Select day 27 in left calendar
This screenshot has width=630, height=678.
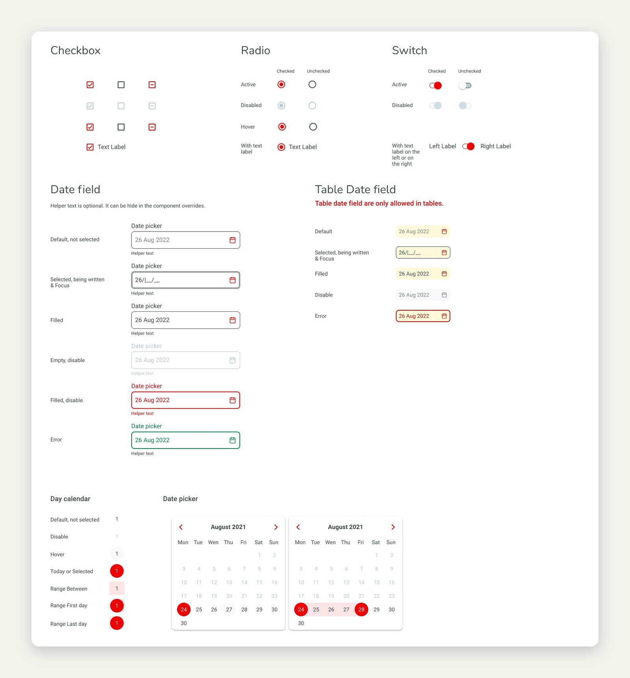(x=229, y=609)
